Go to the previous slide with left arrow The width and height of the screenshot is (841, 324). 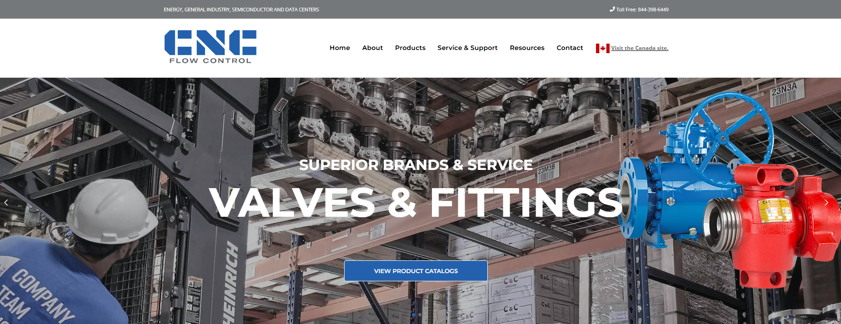click(6, 203)
